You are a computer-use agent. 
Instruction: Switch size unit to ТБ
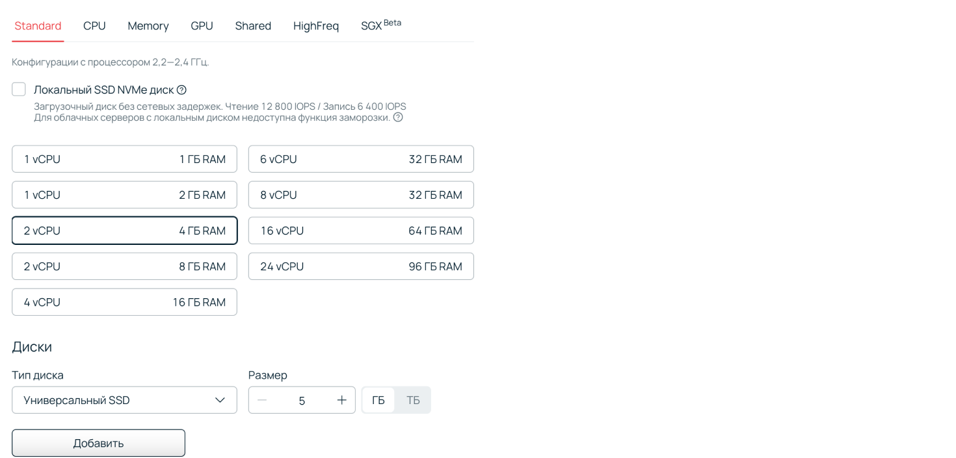413,400
